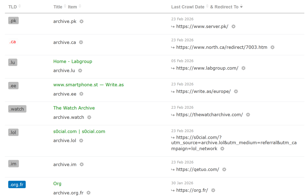This screenshot has width=308, height=196.
Task: Open the settings gear for archive.watch
Action: click(89, 117)
